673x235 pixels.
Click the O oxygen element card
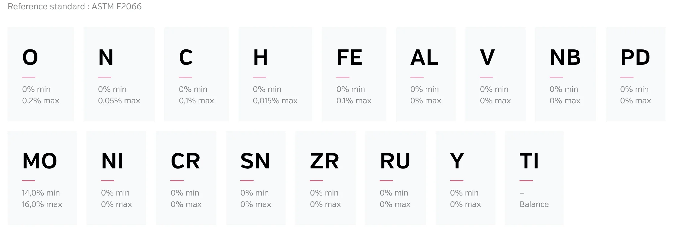pos(41,74)
